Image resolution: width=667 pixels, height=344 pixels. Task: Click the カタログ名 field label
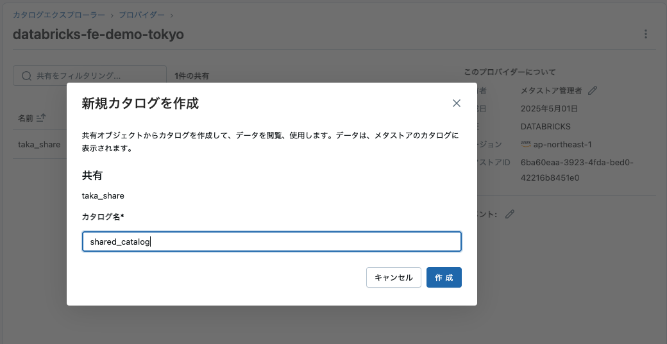pos(103,217)
